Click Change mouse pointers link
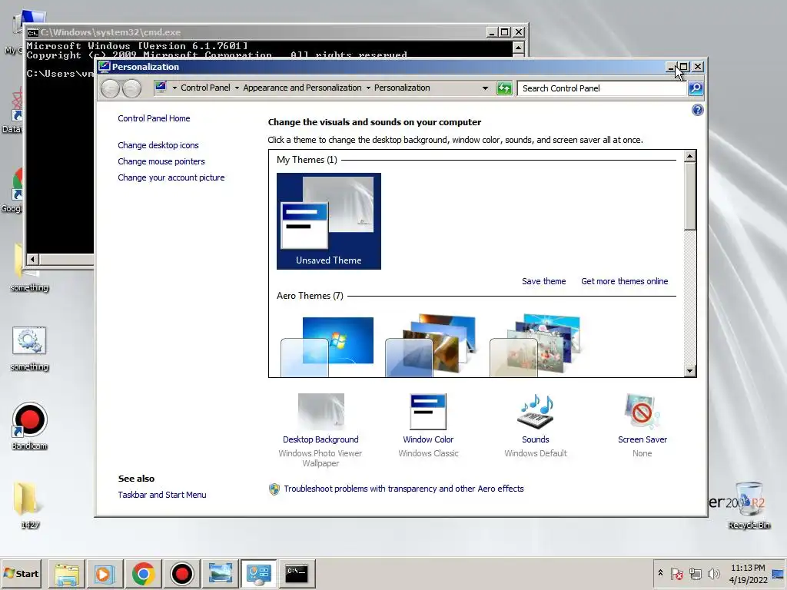 161,161
